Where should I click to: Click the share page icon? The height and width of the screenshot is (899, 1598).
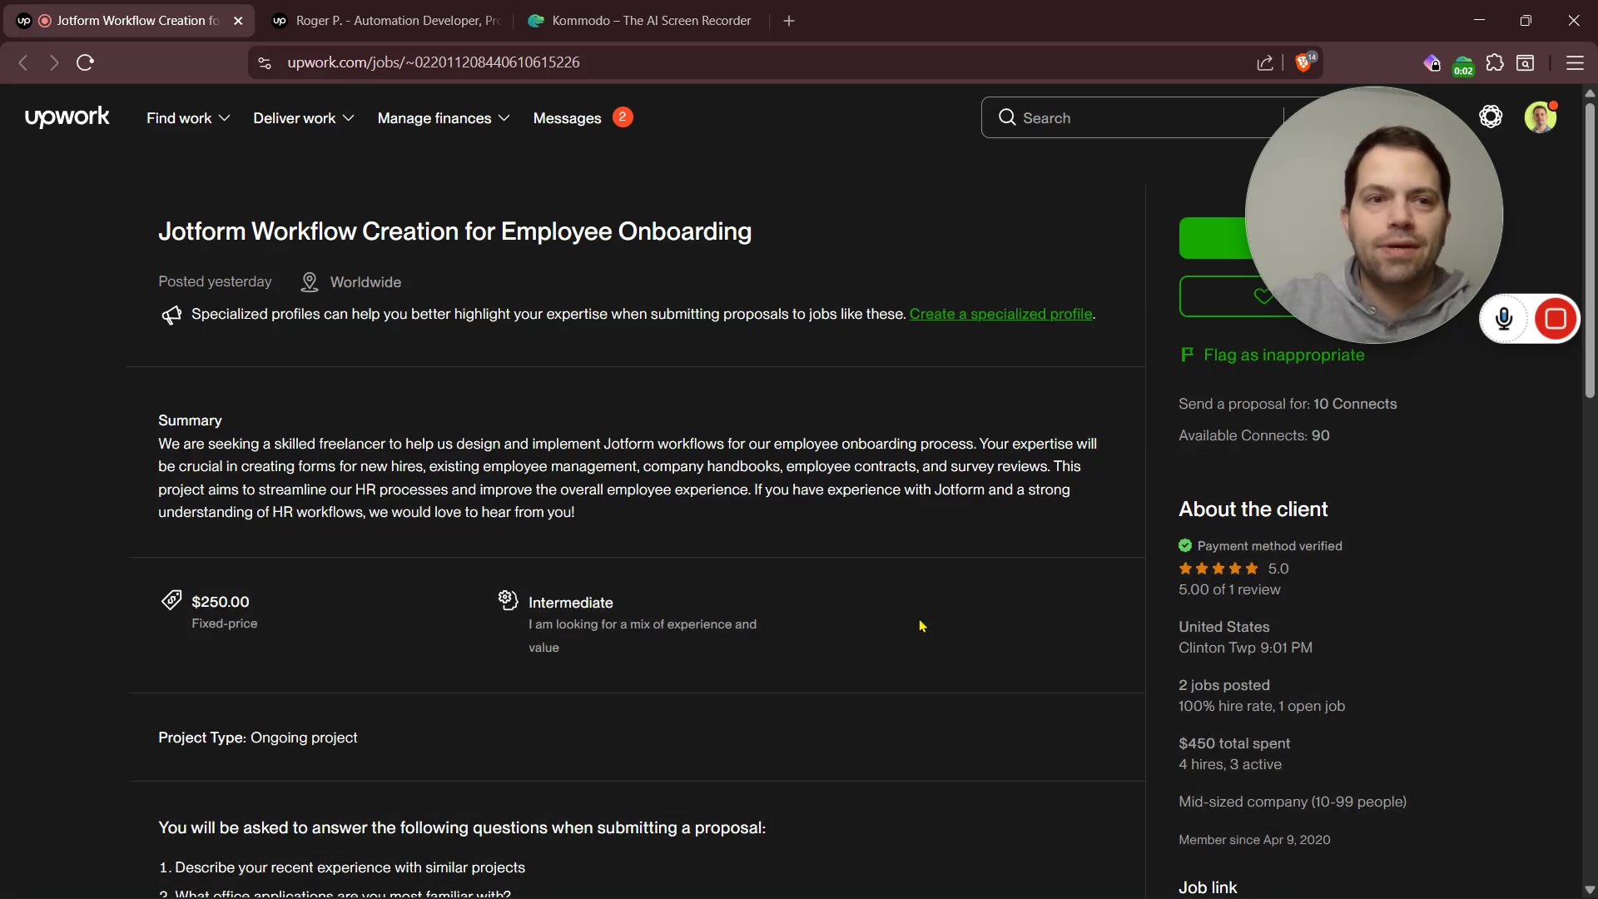(x=1265, y=62)
